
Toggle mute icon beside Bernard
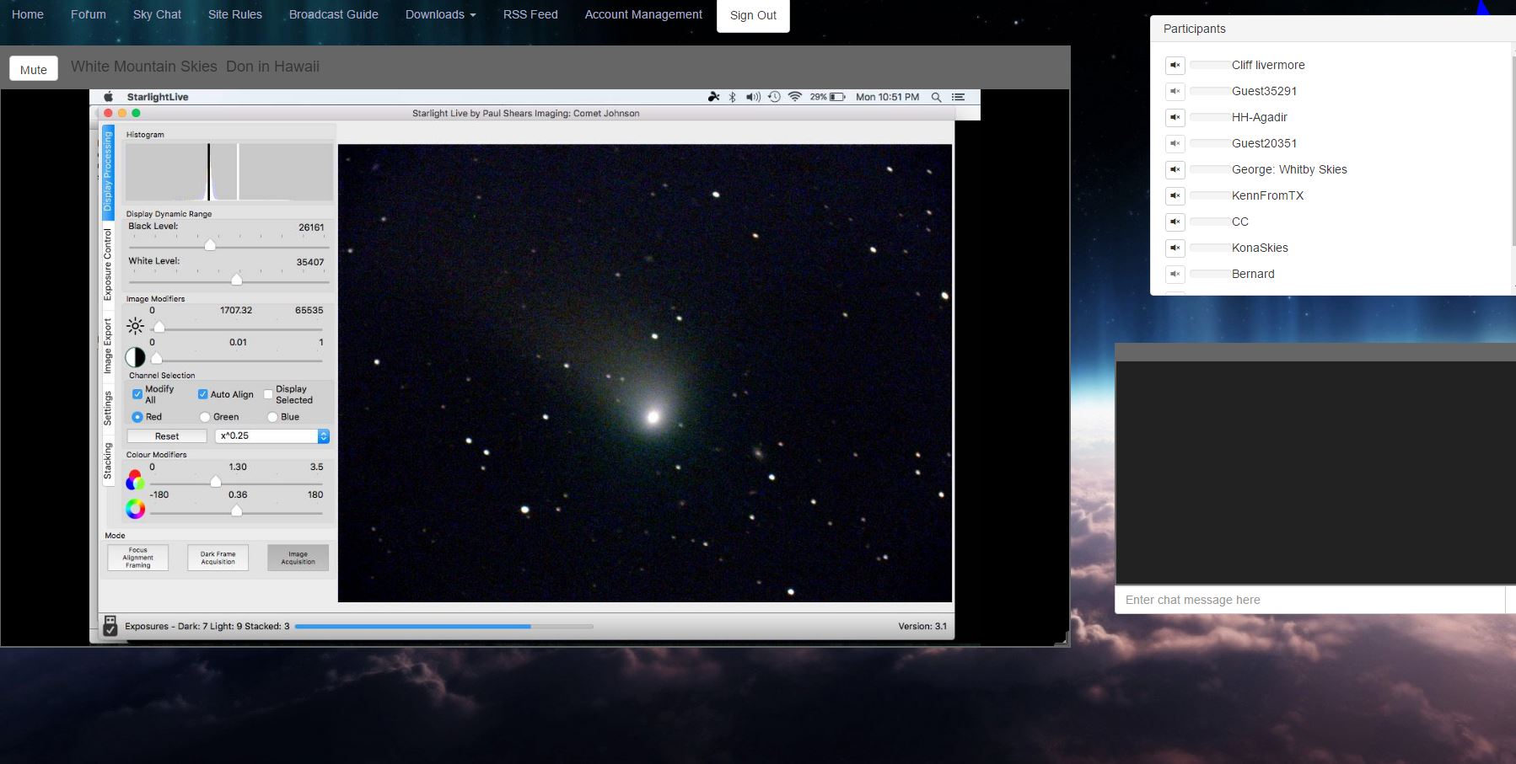(1175, 274)
